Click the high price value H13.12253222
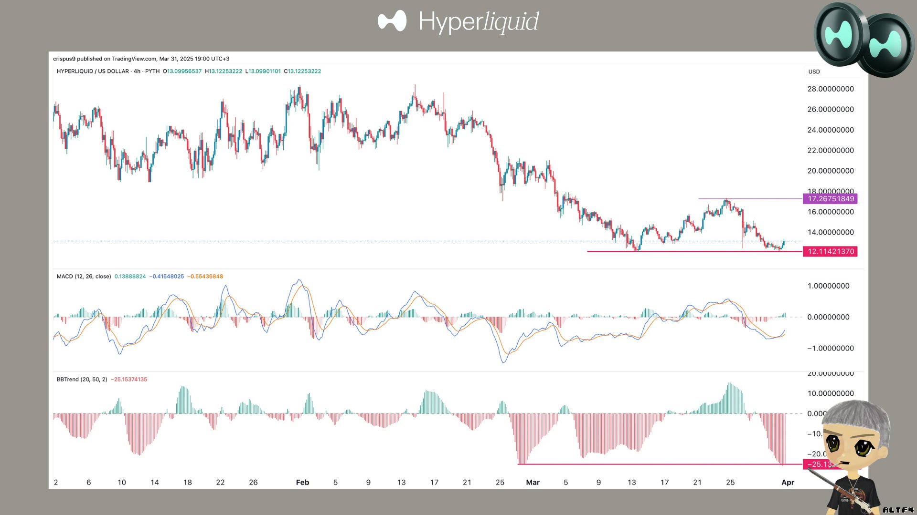 coord(224,71)
